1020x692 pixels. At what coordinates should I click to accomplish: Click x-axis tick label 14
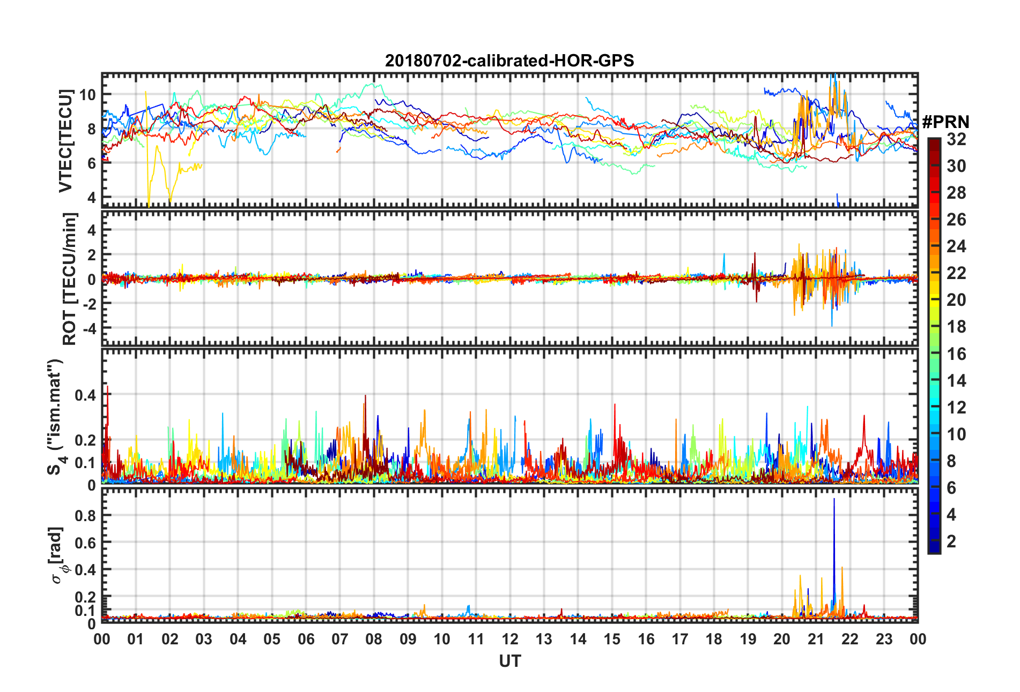(x=578, y=640)
